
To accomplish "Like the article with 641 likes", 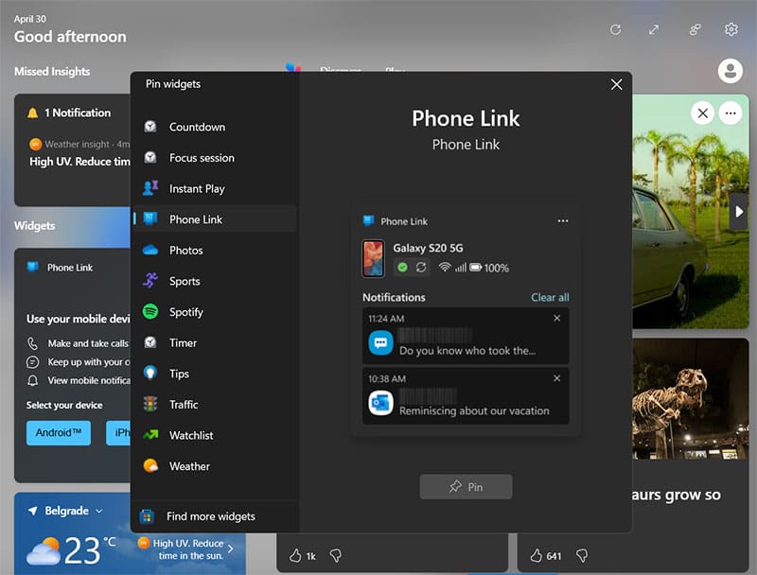I will 536,555.
